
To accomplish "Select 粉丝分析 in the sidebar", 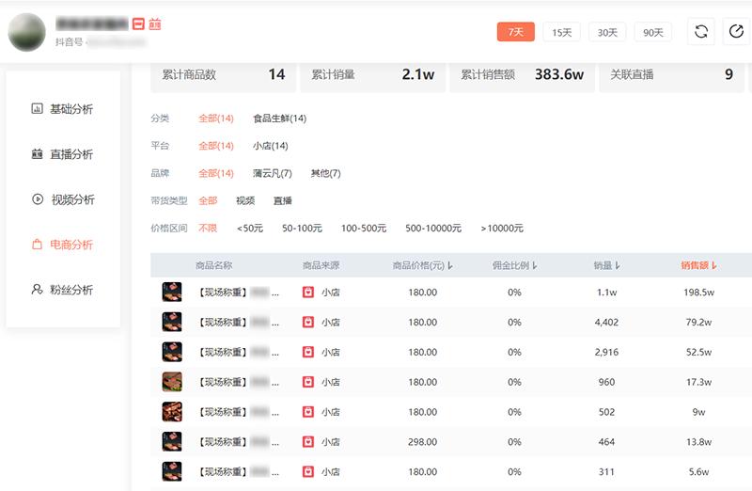I will click(x=63, y=290).
